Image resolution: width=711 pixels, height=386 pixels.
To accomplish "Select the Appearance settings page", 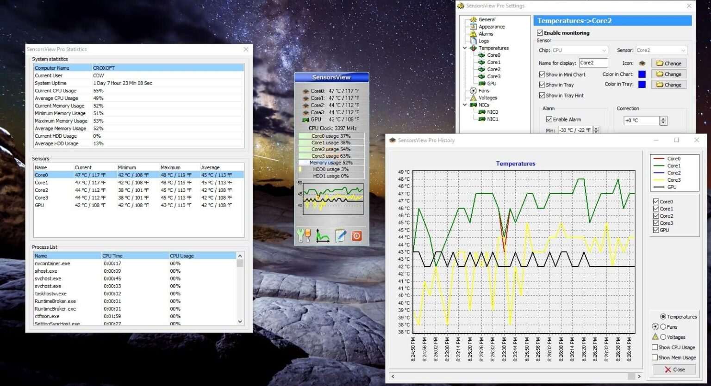I will (474, 26).
